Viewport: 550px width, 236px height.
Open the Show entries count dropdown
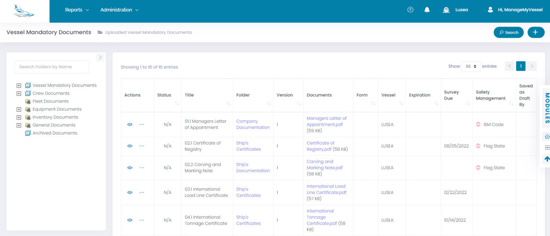[x=471, y=67]
